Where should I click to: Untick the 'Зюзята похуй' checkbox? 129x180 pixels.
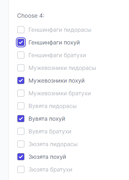click(x=21, y=157)
